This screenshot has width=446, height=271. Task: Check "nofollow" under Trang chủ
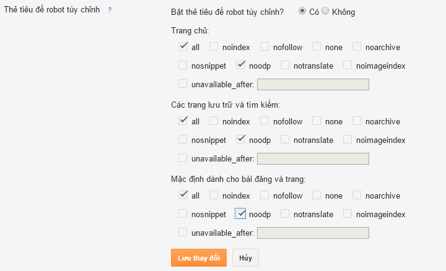point(265,46)
